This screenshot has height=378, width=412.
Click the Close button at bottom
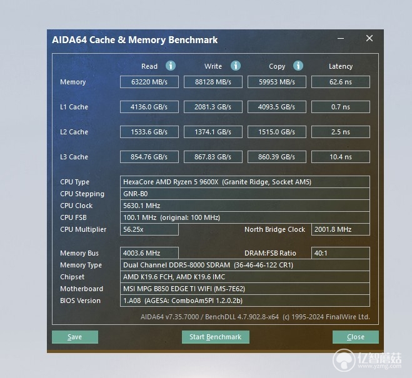pyautogui.click(x=356, y=337)
